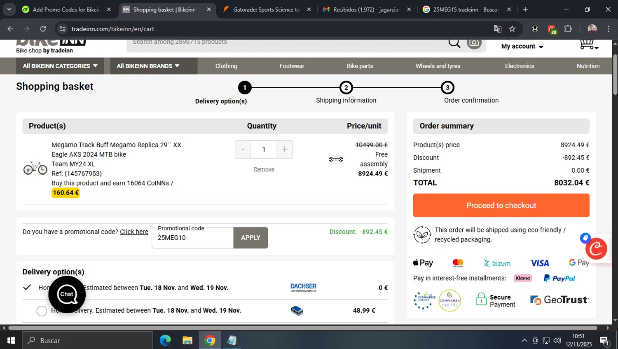Click the Apple Pay logo
Image resolution: width=618 pixels, height=349 pixels.
tap(423, 263)
